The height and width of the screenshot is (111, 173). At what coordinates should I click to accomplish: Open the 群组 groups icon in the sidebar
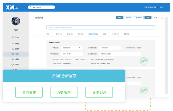tap(13, 43)
